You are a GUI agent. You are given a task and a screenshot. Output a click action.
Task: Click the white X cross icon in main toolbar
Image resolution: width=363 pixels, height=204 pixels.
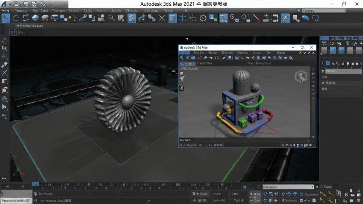tap(162, 18)
